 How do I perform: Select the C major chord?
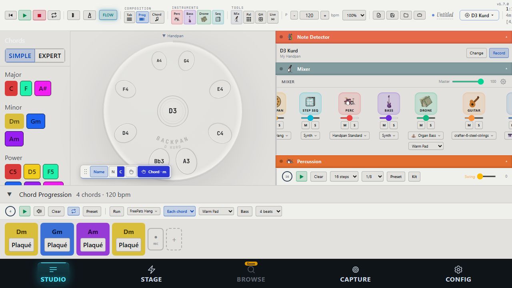11,88
